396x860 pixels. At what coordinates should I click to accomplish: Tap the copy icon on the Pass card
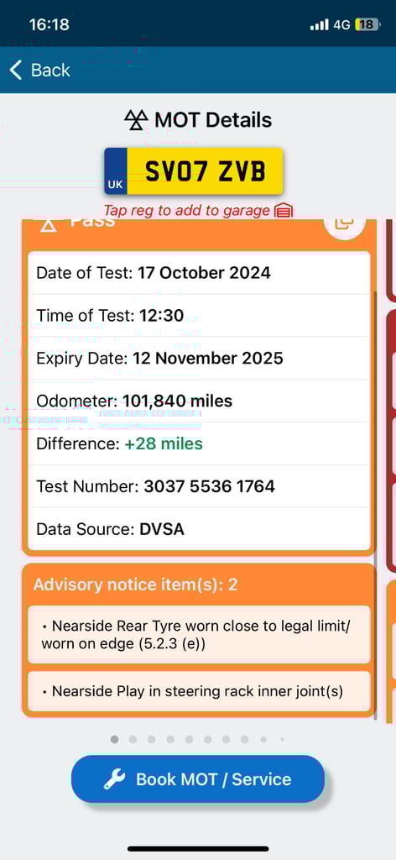pyautogui.click(x=345, y=224)
